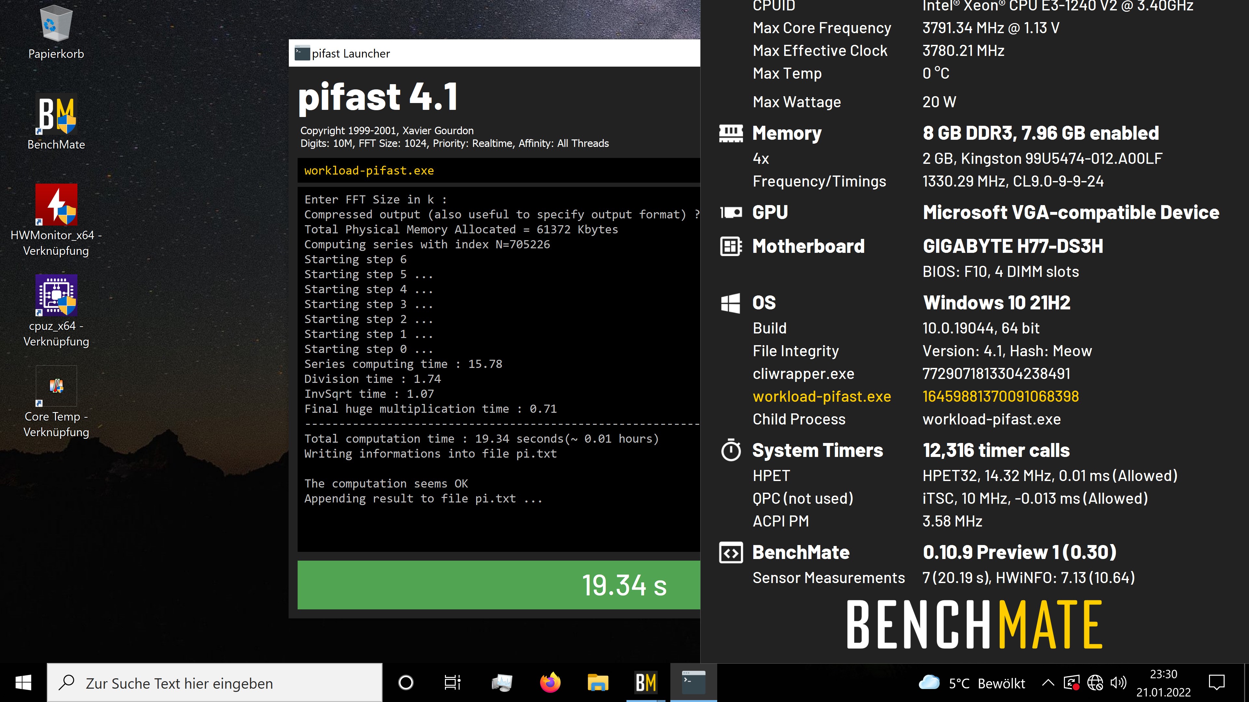Click Series computing time 15.78 line
1249x702 pixels.
[x=403, y=364]
